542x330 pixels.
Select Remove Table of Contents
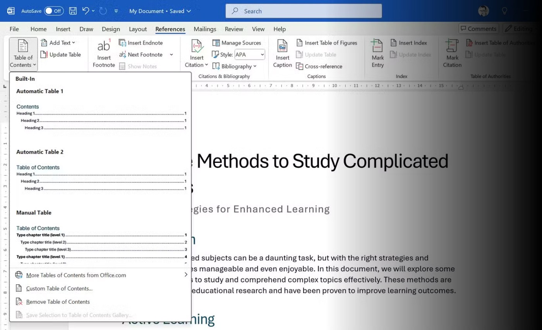pos(58,302)
